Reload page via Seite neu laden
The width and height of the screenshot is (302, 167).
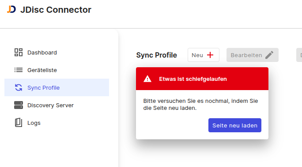click(x=235, y=125)
